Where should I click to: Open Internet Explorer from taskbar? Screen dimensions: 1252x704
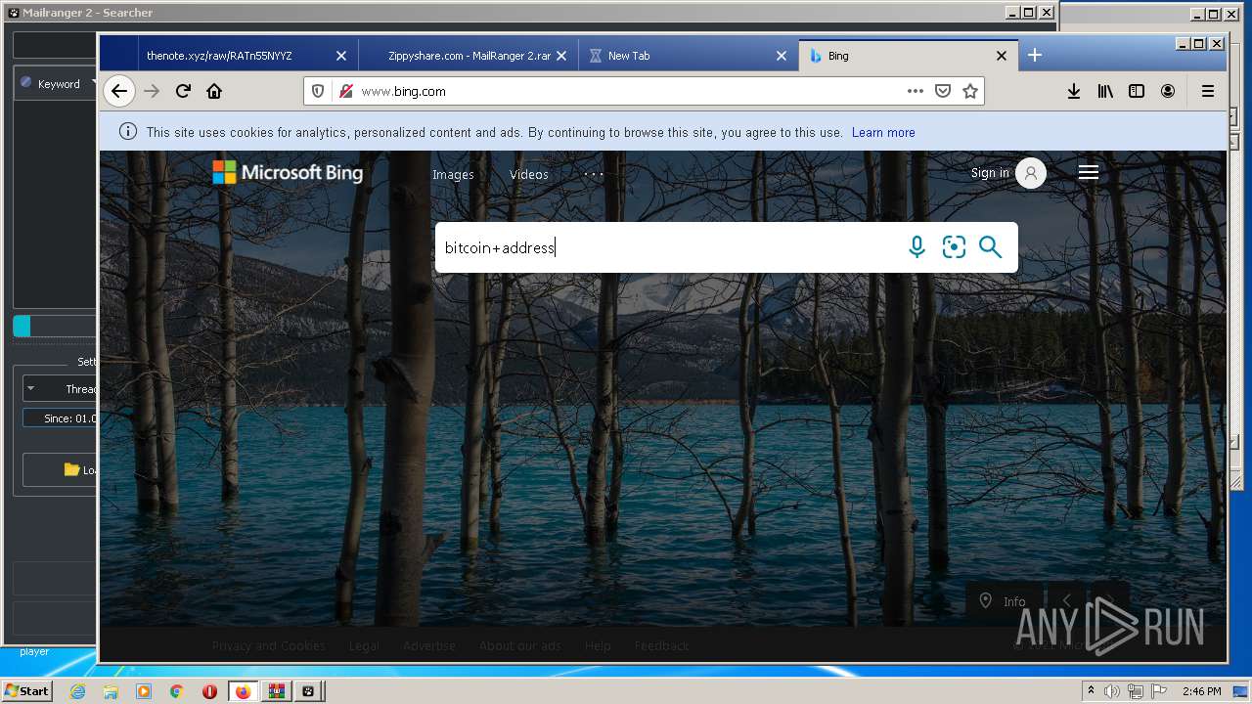(77, 691)
